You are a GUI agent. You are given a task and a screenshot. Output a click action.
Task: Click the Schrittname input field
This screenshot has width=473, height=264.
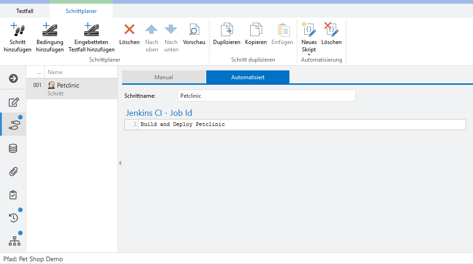click(x=266, y=96)
